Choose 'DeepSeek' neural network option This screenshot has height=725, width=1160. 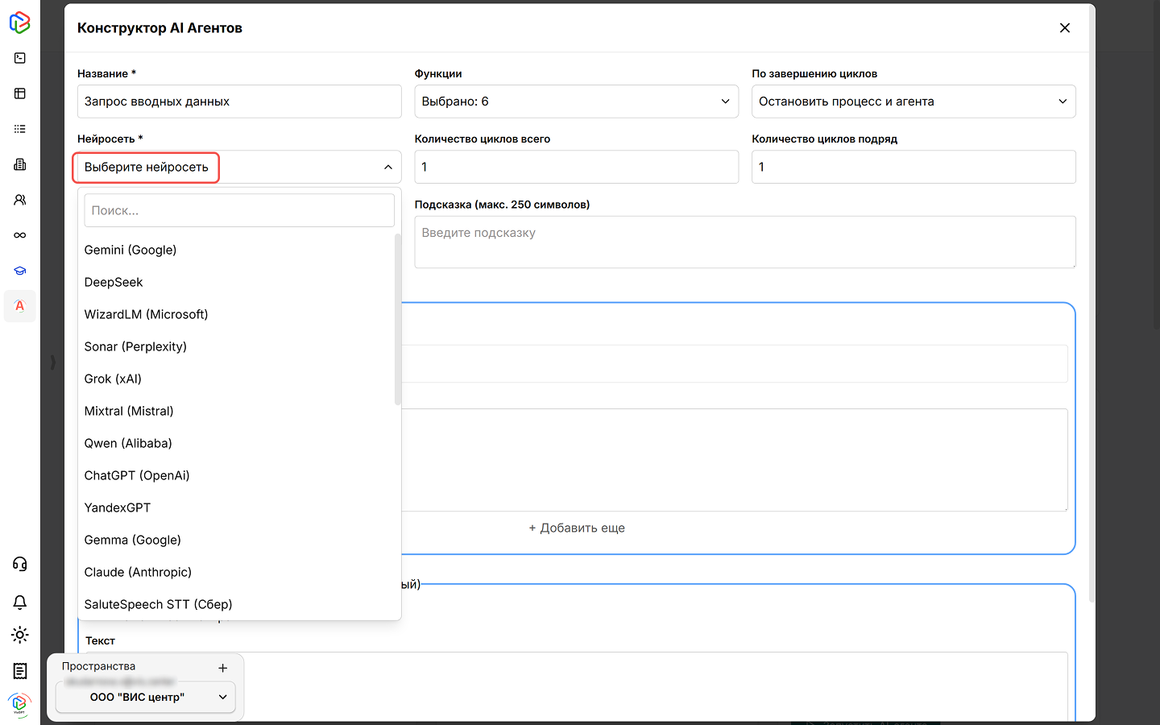114,282
